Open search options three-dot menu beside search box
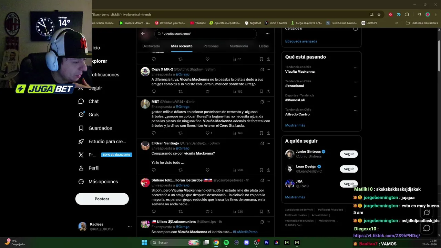The image size is (441, 248). (x=267, y=34)
